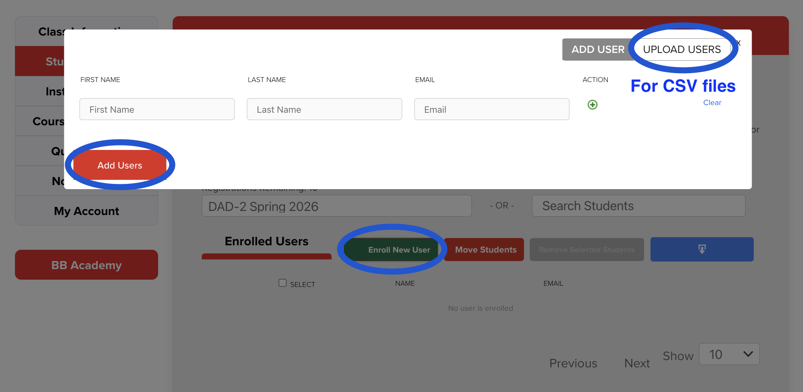The width and height of the screenshot is (803, 392).
Task: Toggle the SELECT all checkbox
Action: coord(283,283)
